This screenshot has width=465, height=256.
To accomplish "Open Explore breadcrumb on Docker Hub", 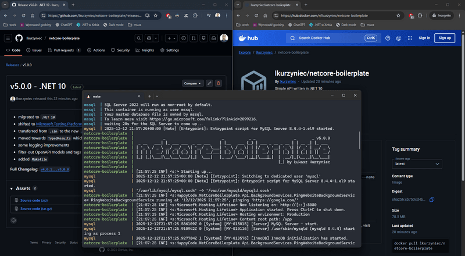I will coord(245,52).
